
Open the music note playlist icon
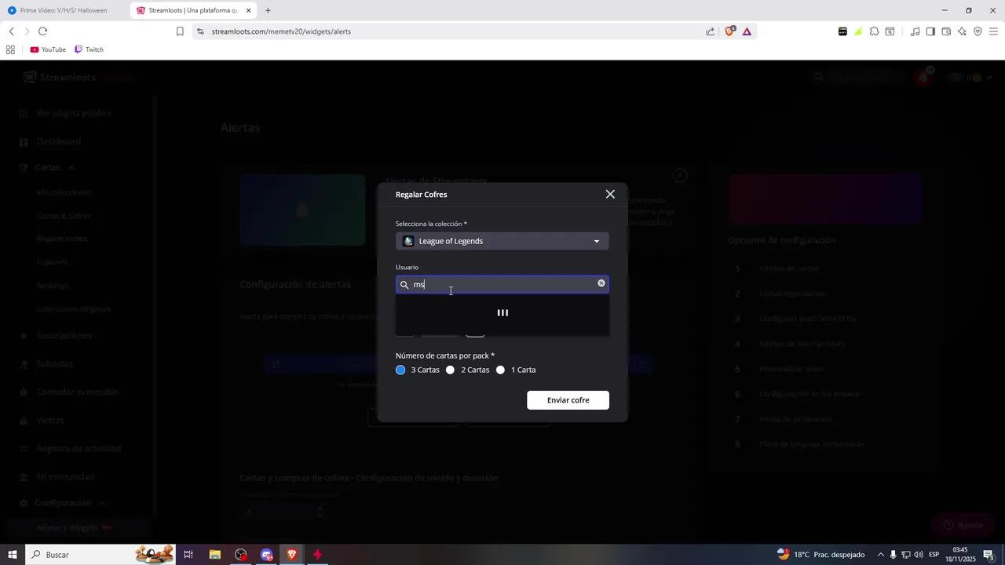915,31
